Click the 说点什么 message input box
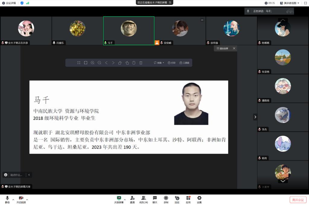This screenshot has height=205, width=309. coord(16,175)
